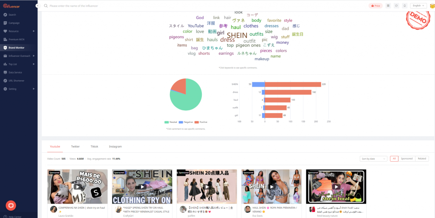This screenshot has height=218, width=435.
Task: Switch to the Instagram tab
Action: tap(115, 146)
